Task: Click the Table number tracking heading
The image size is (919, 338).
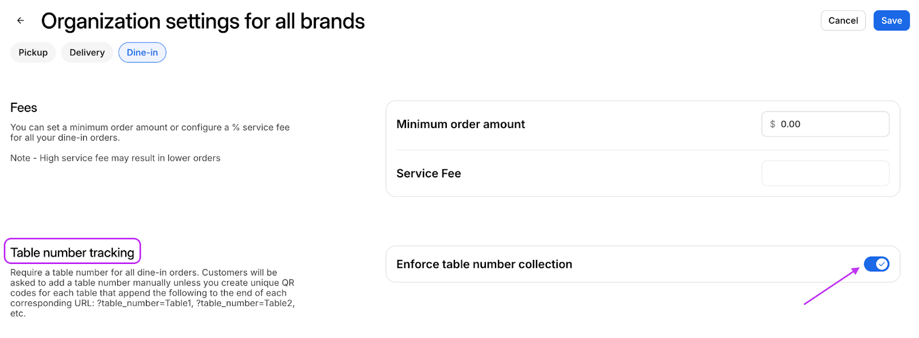Action: (72, 252)
